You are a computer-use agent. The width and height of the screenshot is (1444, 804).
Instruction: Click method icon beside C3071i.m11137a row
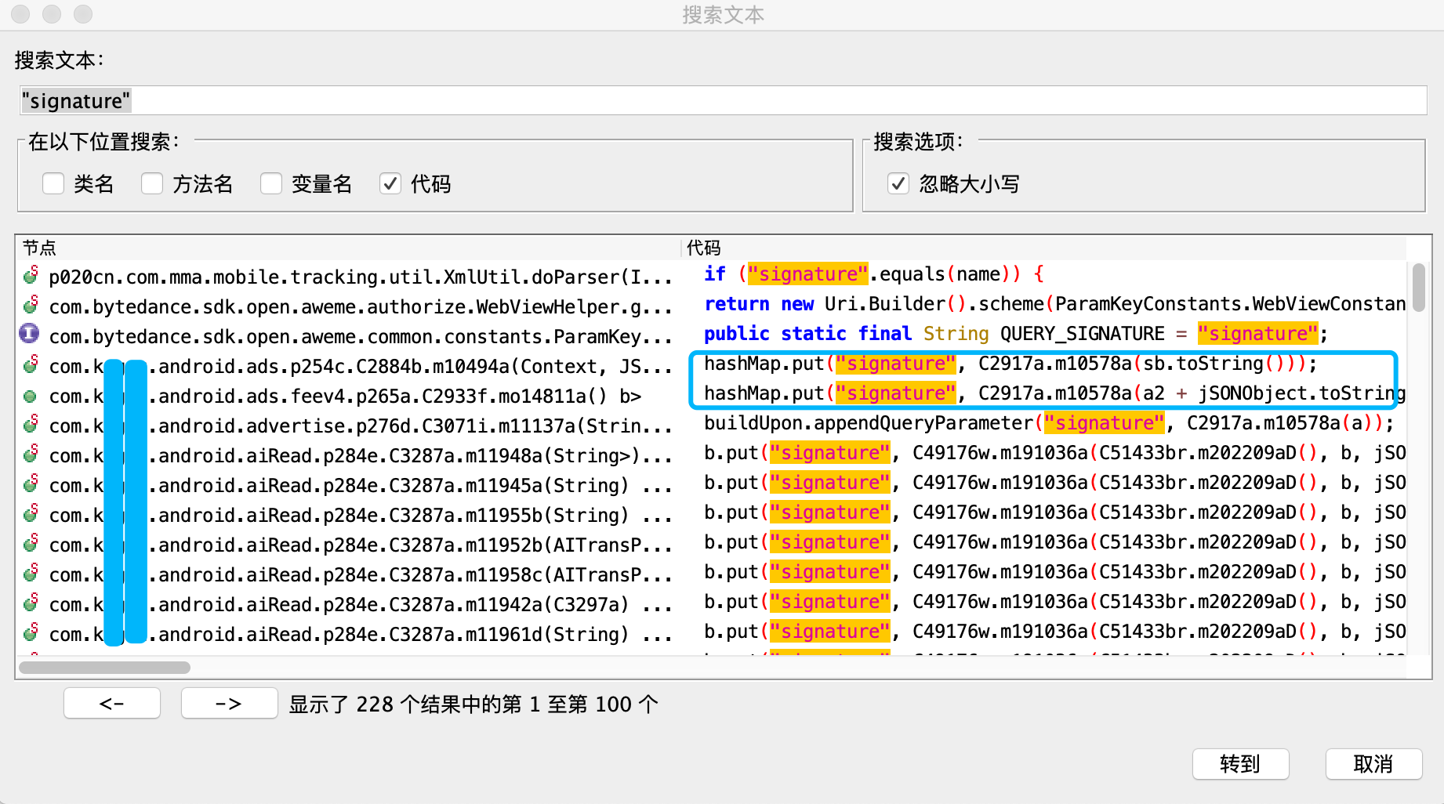(31, 424)
